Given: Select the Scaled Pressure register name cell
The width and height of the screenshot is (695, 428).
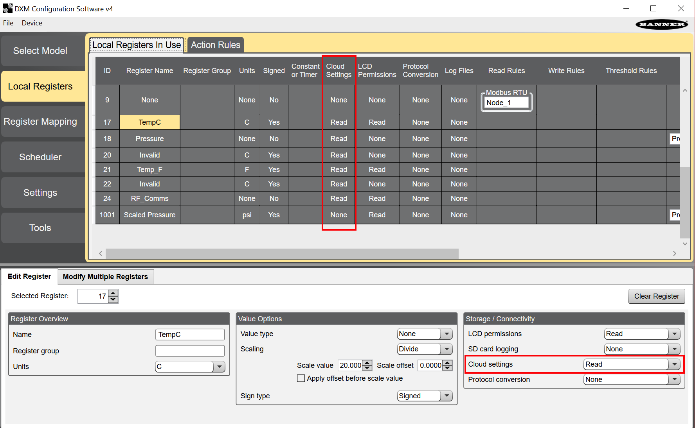Looking at the screenshot, I should tap(150, 215).
